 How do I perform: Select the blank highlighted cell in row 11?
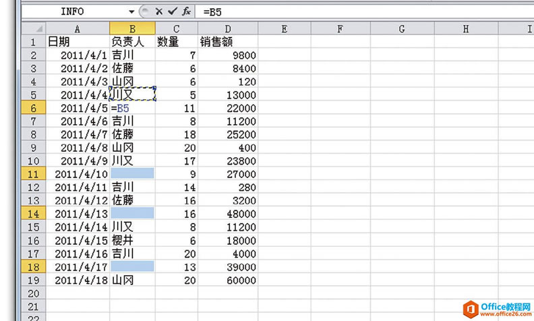tap(132, 173)
